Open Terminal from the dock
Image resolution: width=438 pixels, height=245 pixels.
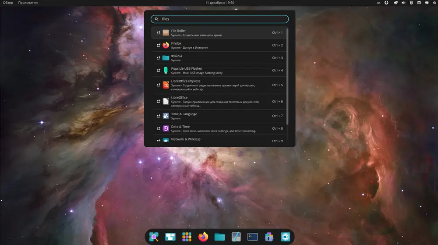click(x=252, y=237)
